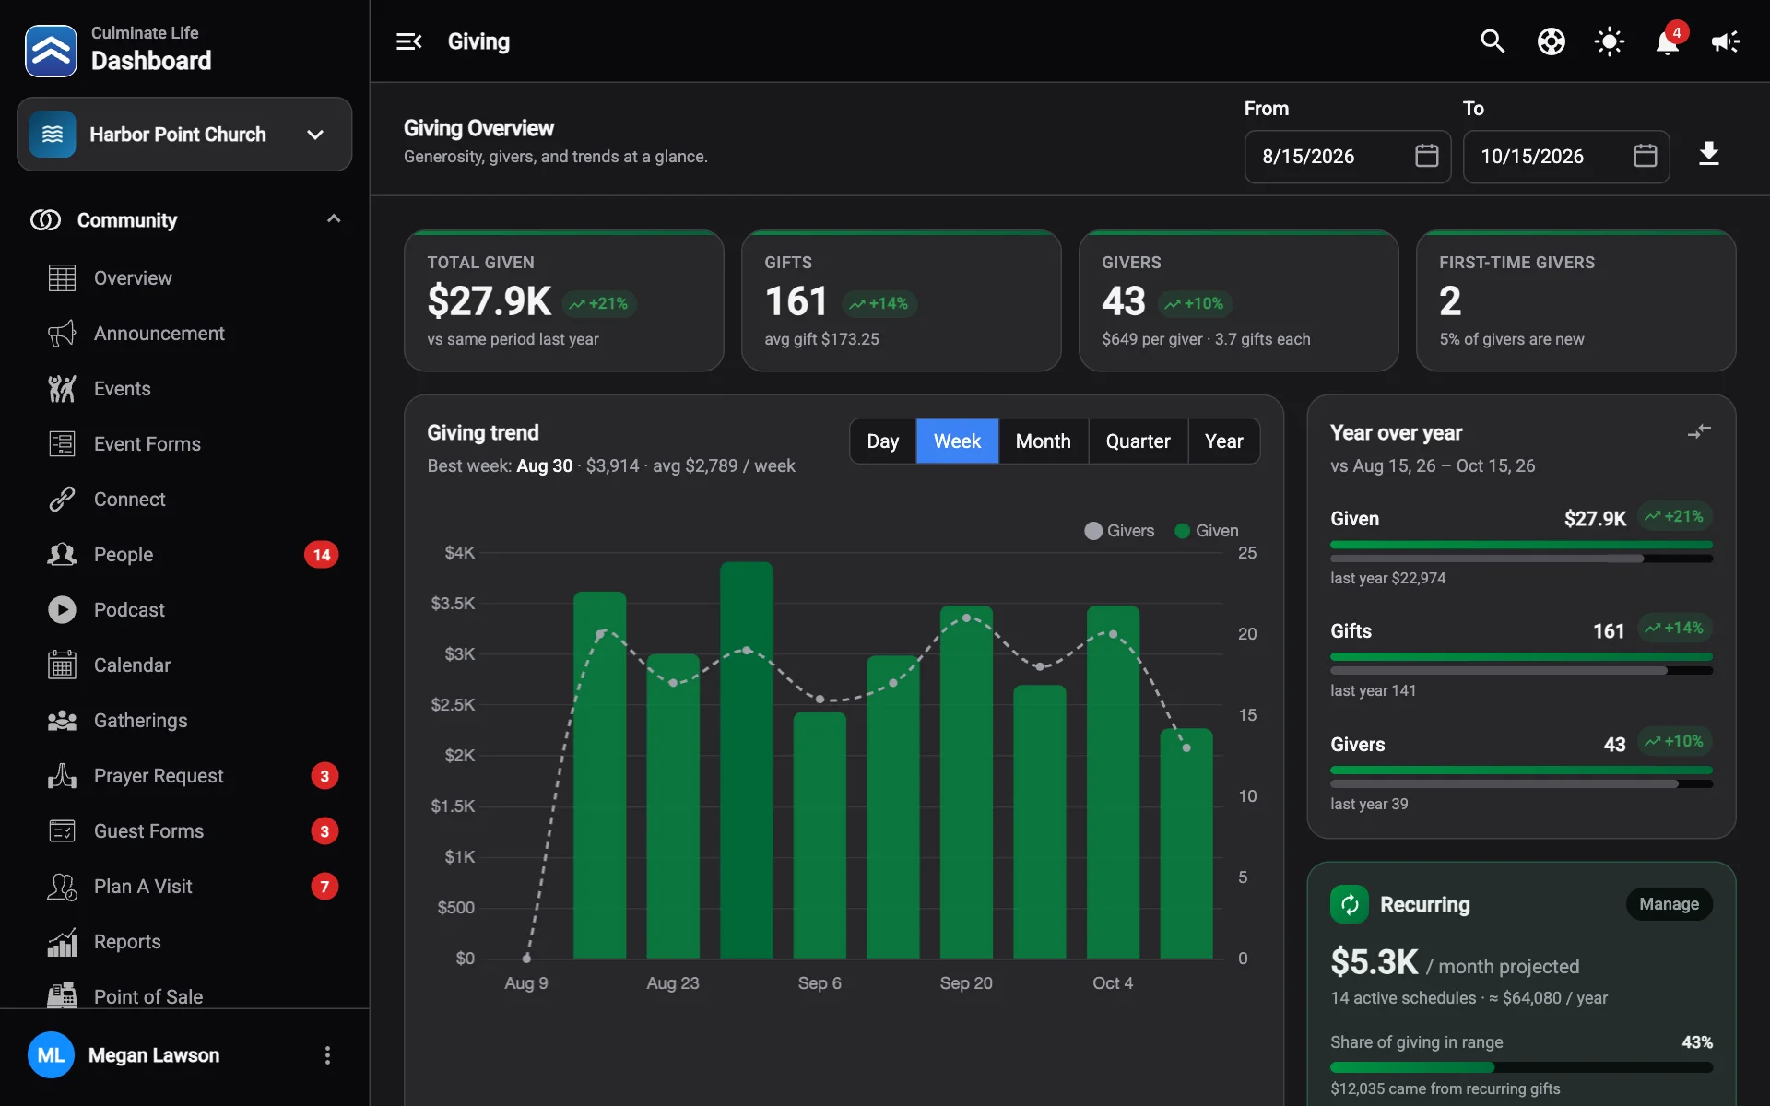Image resolution: width=1770 pixels, height=1106 pixels.
Task: Click Share of giving progress bar
Action: coord(1521,1067)
